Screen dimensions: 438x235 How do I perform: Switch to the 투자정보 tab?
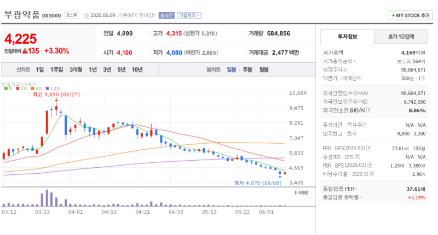347,37
